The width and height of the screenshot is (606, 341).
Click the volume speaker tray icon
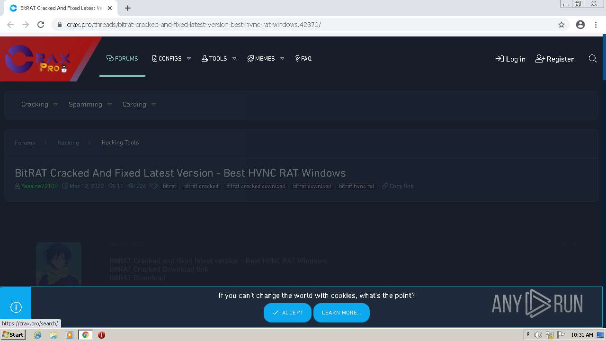[538, 335]
